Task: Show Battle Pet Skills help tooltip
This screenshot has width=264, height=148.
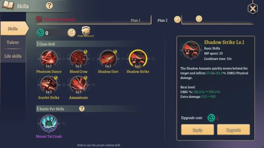Action: click(x=82, y=109)
